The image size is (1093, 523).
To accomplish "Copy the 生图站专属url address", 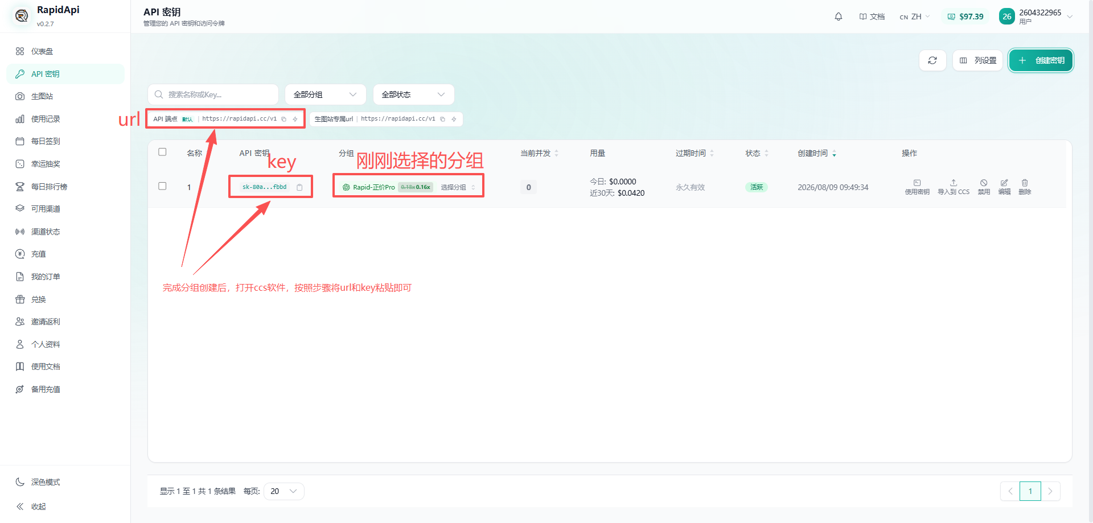I will [x=442, y=119].
